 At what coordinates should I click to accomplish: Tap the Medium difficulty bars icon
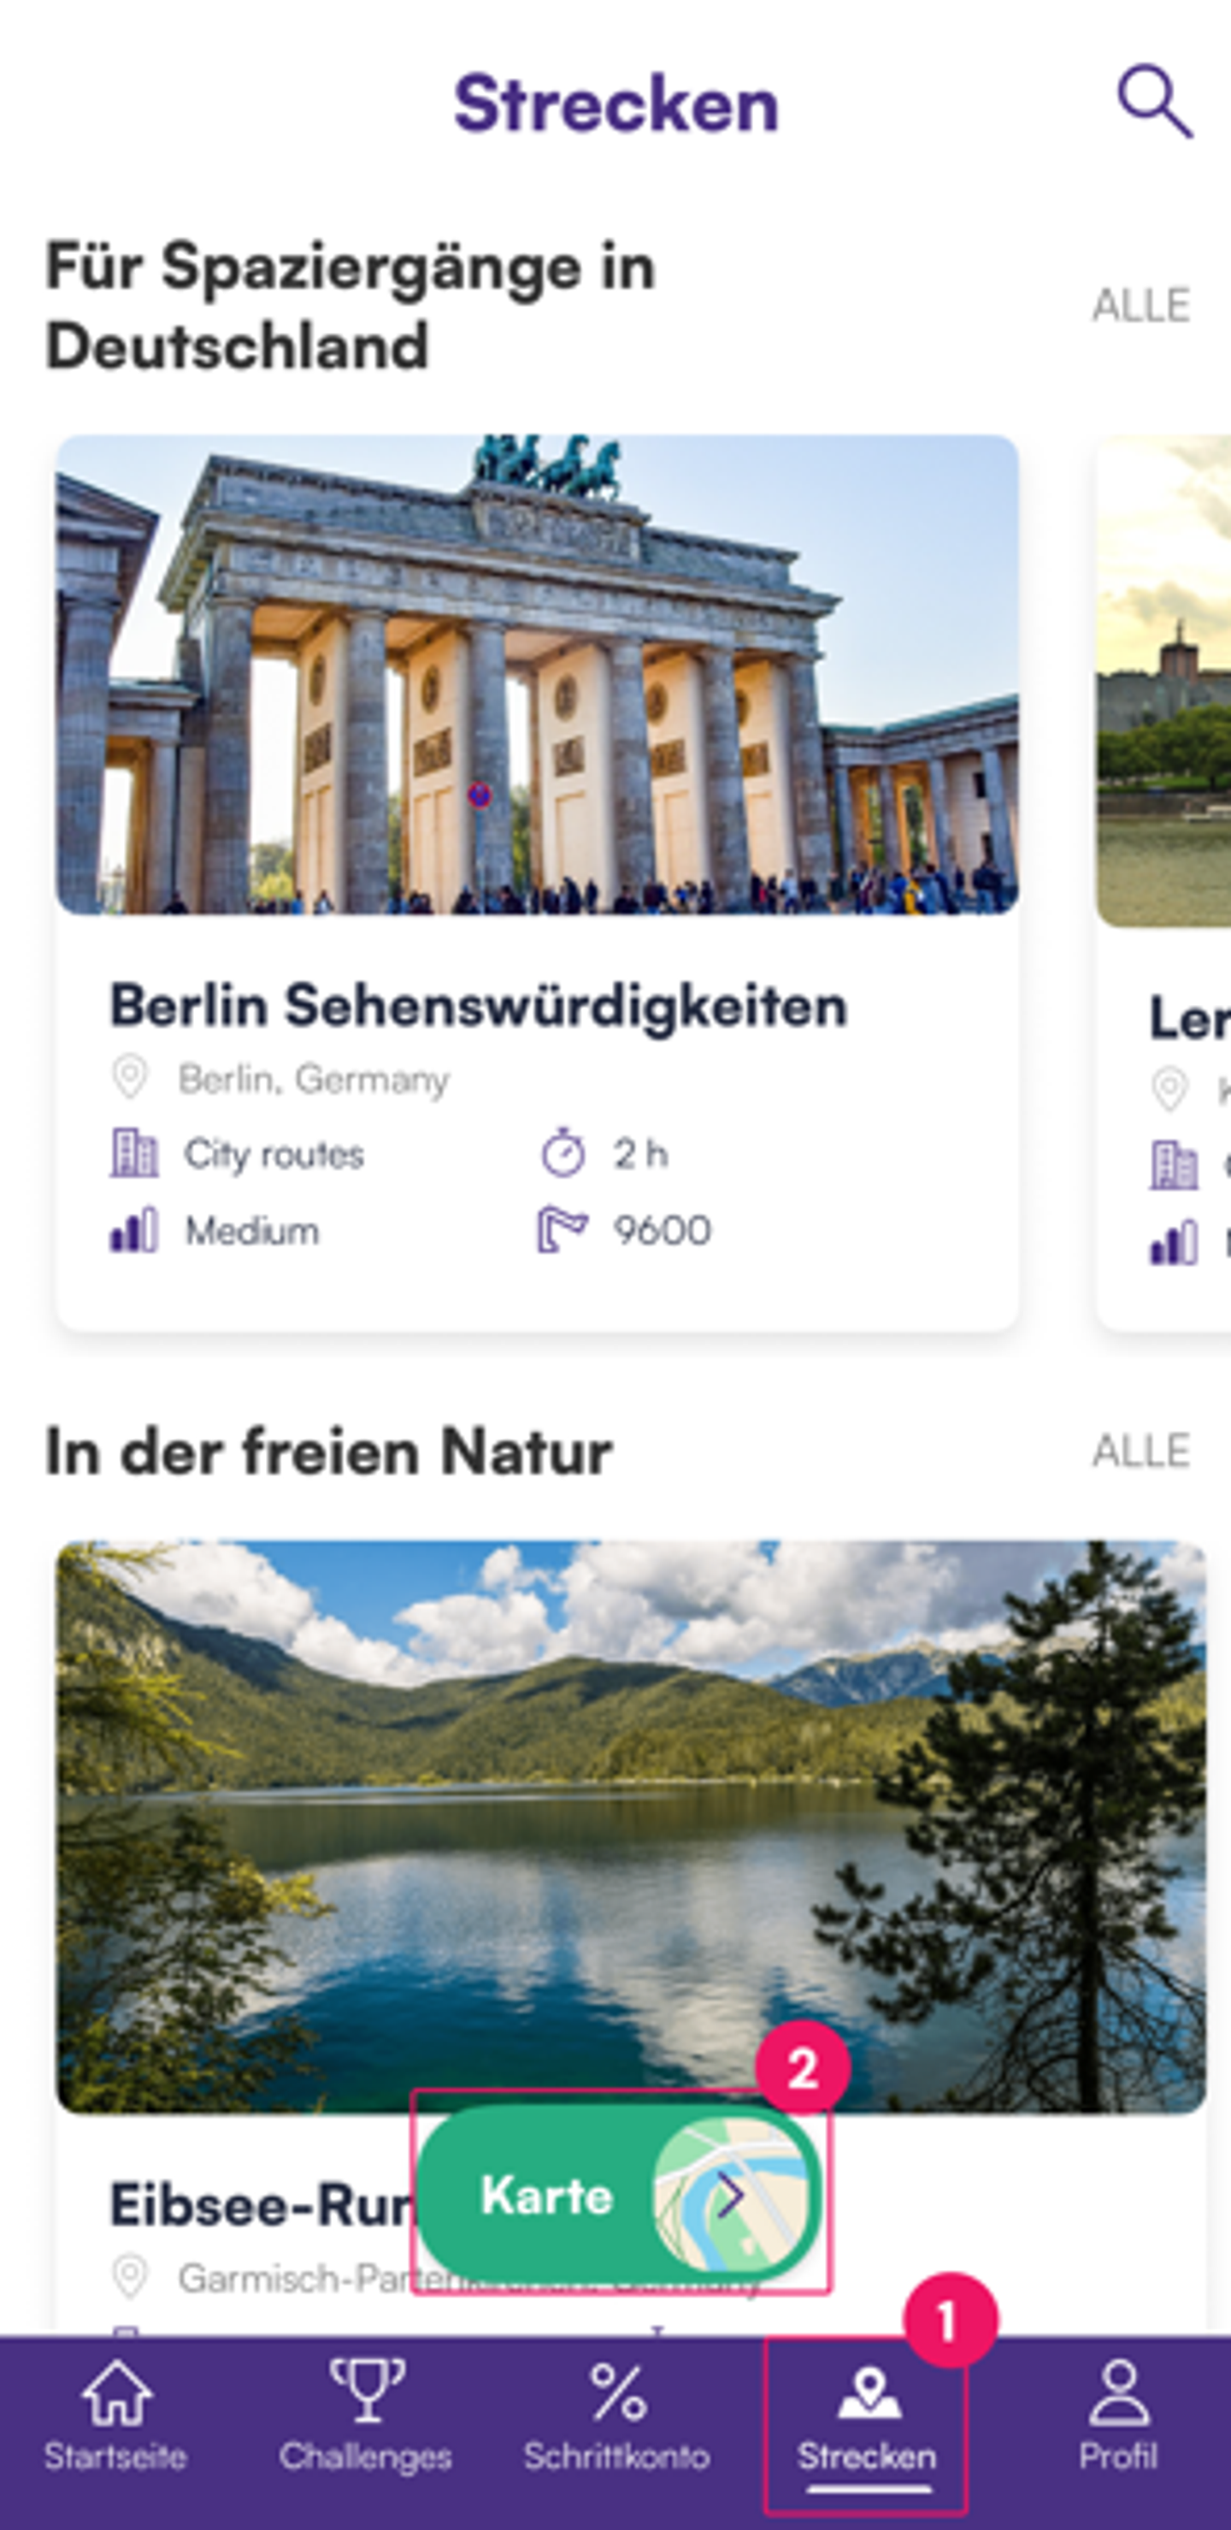(133, 1230)
